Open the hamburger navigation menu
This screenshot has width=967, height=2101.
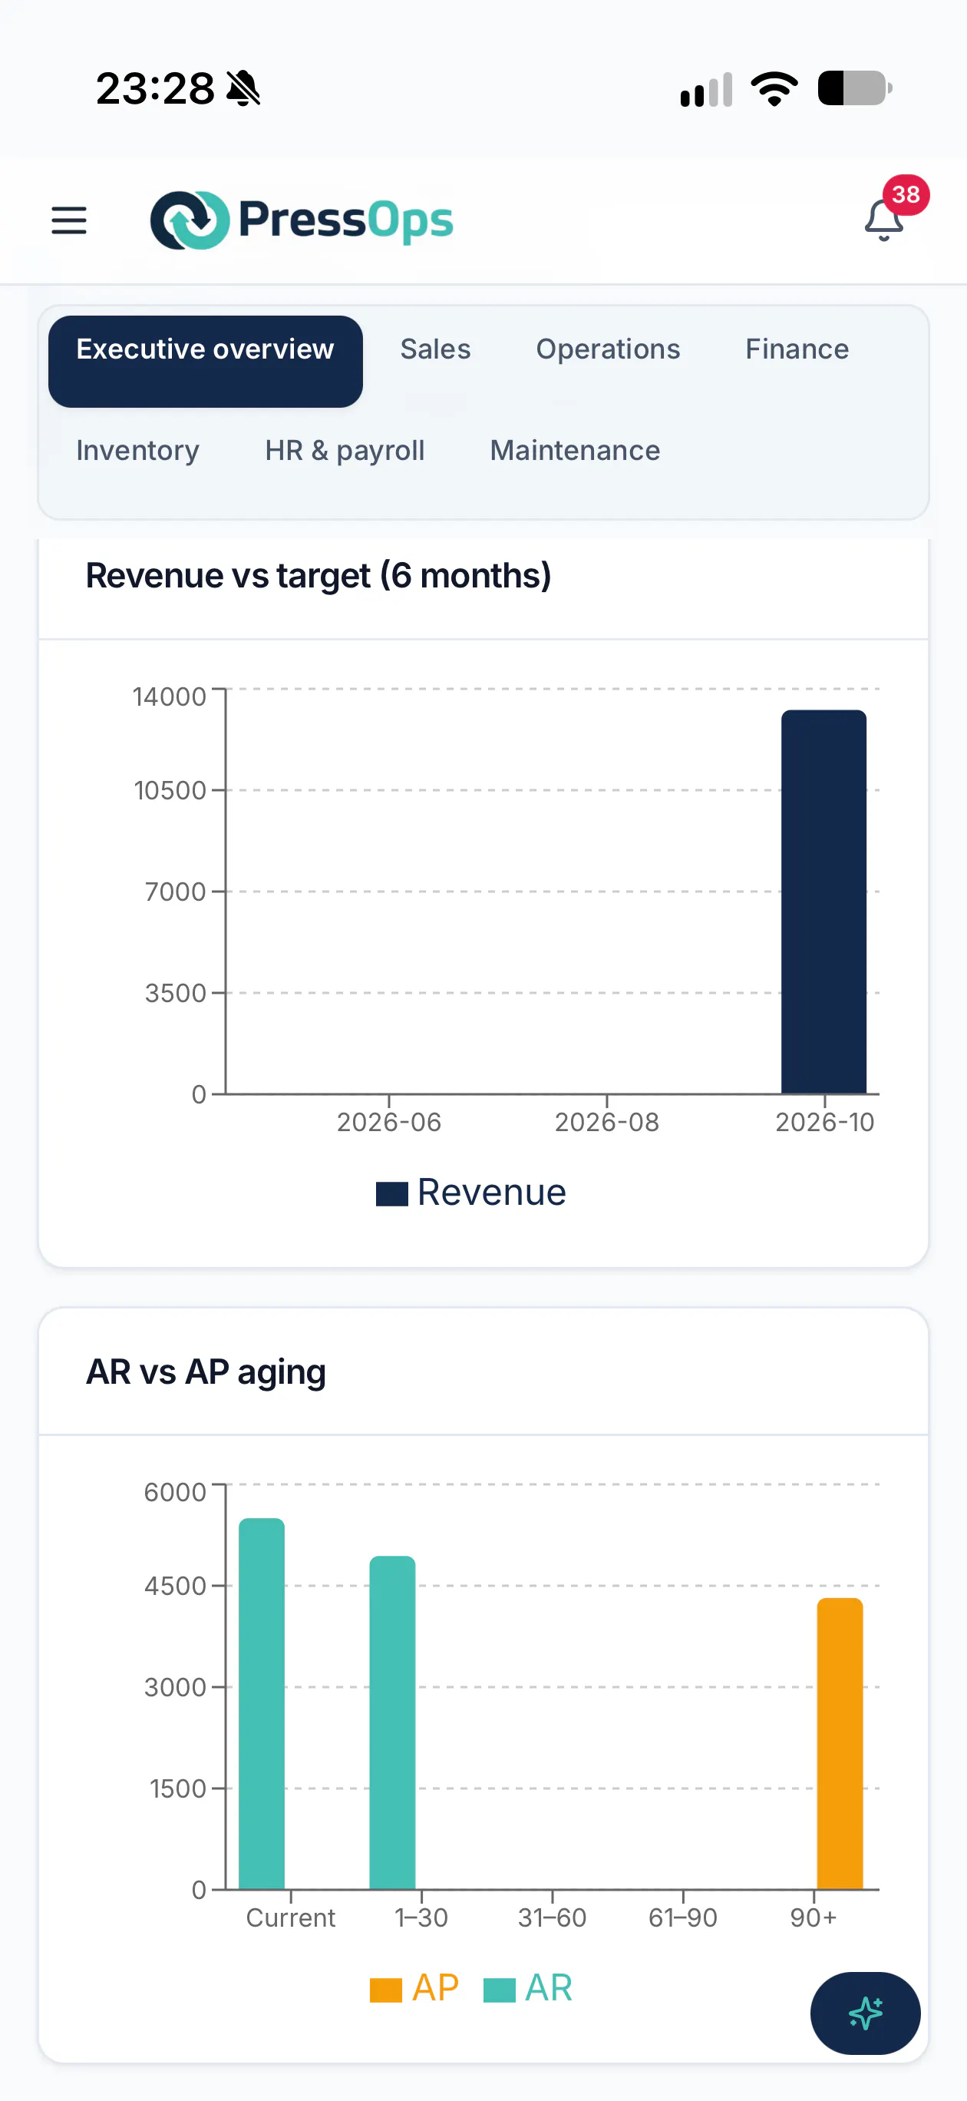pos(69,220)
